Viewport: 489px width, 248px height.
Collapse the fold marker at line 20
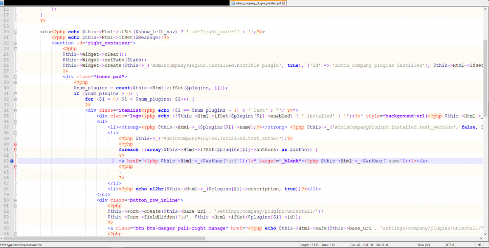pyautogui.click(x=16, y=32)
